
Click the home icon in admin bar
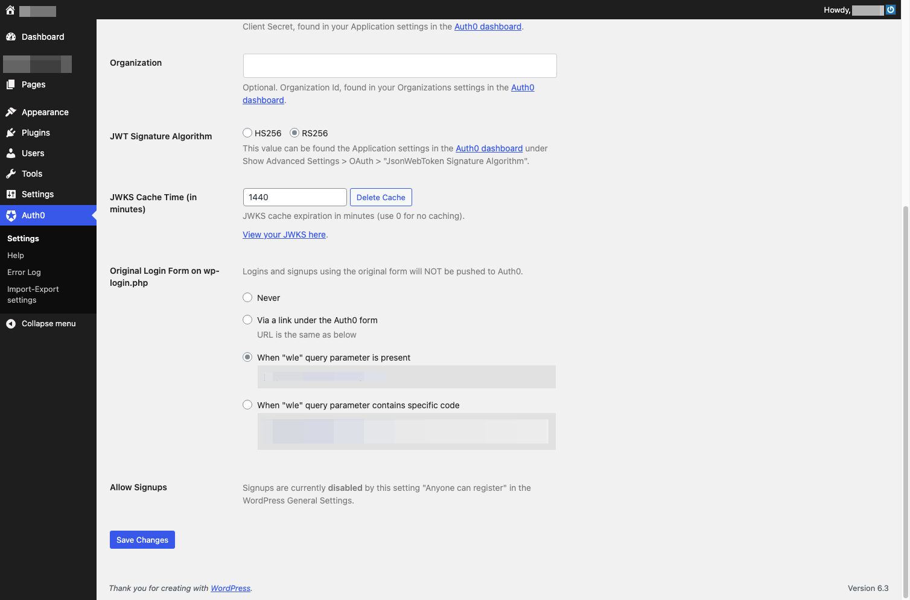click(10, 10)
